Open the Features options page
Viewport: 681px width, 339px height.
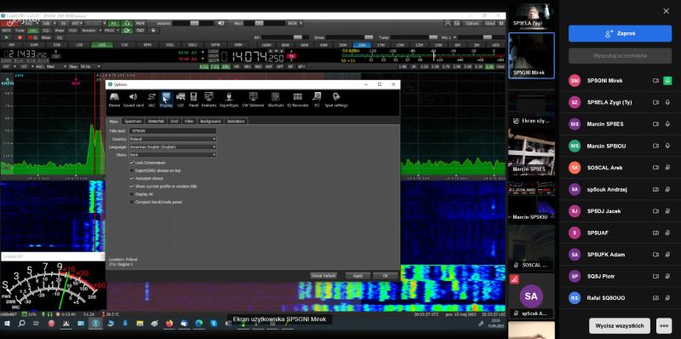[209, 100]
